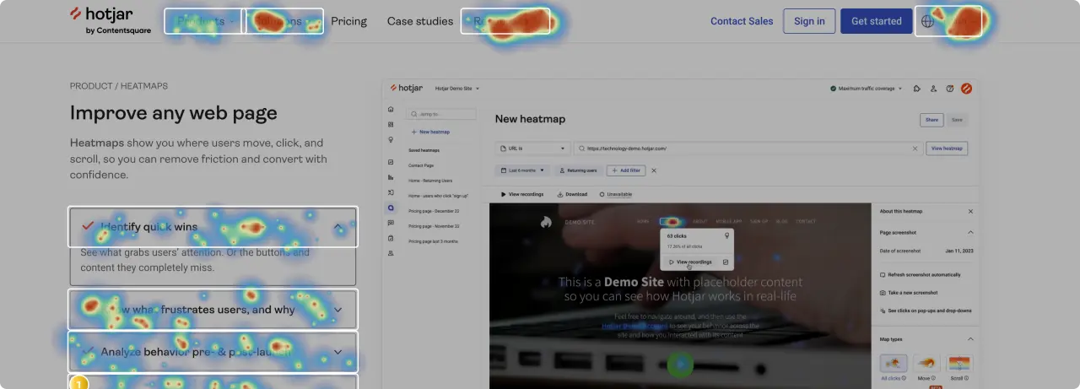1080x389 pixels.
Task: Open the Resources menu in top navigation
Action: point(505,21)
